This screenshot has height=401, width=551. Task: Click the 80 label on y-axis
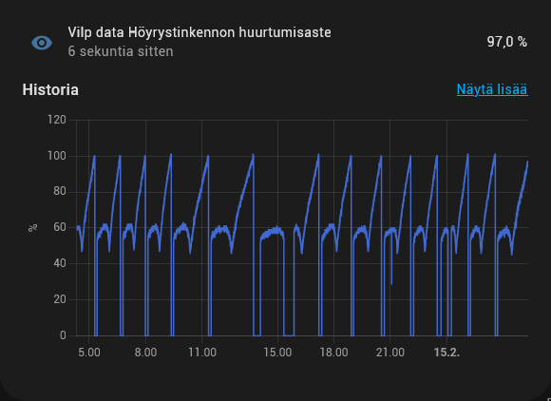tap(60, 192)
